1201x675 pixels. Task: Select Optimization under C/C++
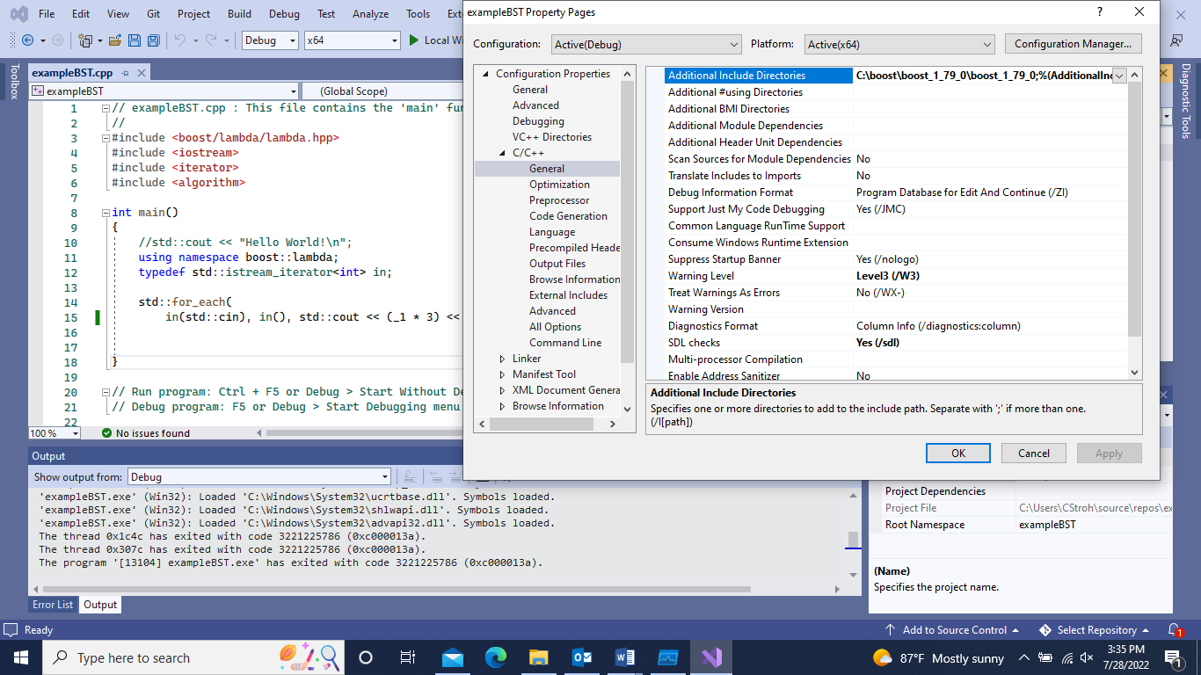pyautogui.click(x=559, y=185)
